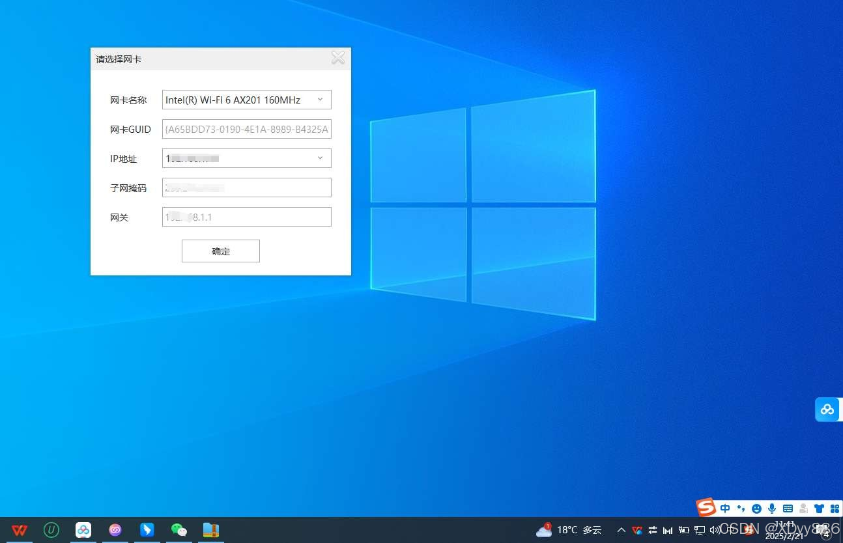Viewport: 843px width, 543px height.
Task: Click the IP地址 label
Action: pyautogui.click(x=124, y=159)
